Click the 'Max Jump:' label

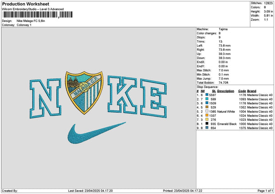tap(204, 79)
